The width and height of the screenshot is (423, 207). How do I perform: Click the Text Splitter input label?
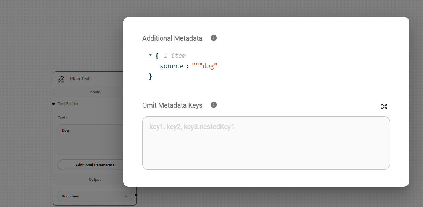(x=68, y=103)
